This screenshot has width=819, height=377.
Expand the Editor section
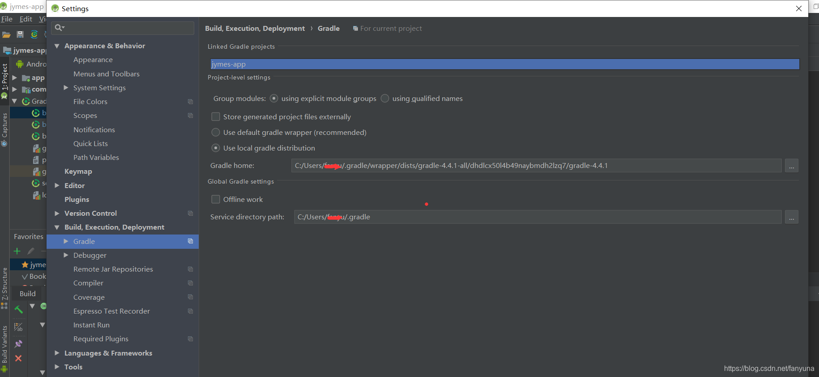57,185
